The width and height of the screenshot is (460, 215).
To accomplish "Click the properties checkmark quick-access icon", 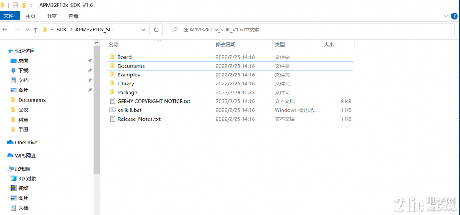I will tap(16, 5).
